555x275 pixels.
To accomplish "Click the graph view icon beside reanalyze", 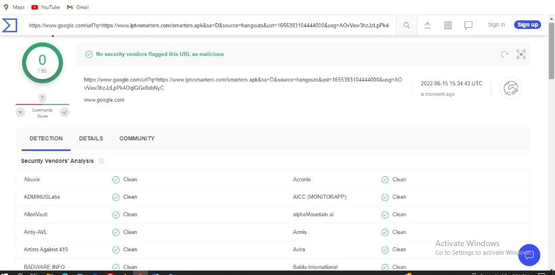I will (521, 54).
